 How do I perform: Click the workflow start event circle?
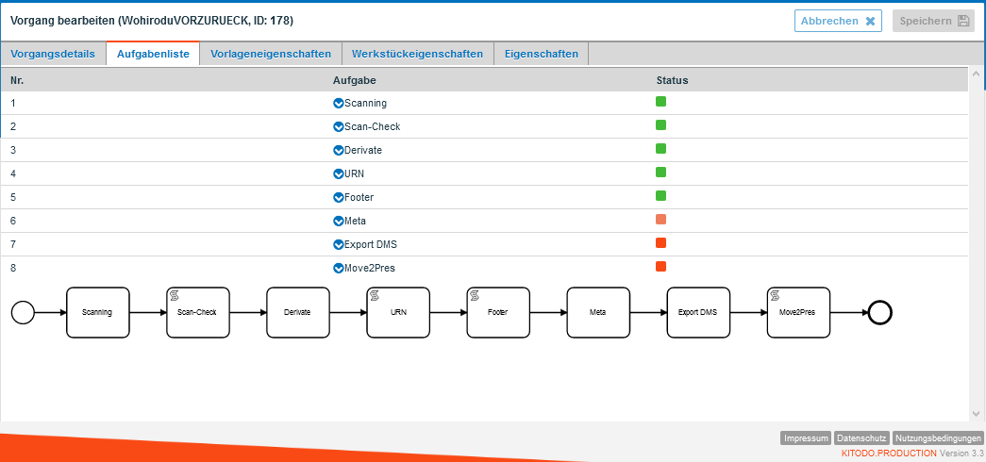tap(23, 312)
